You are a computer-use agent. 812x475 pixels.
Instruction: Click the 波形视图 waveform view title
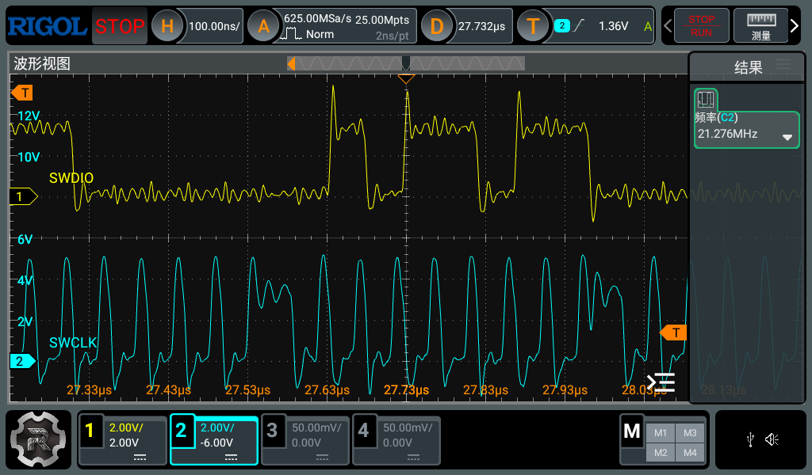[x=42, y=63]
